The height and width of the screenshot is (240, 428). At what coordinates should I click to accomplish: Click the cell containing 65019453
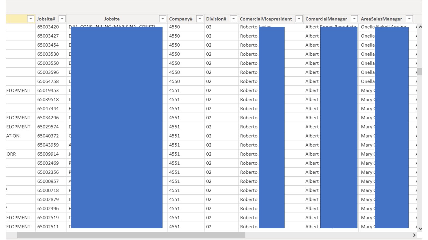(51, 90)
